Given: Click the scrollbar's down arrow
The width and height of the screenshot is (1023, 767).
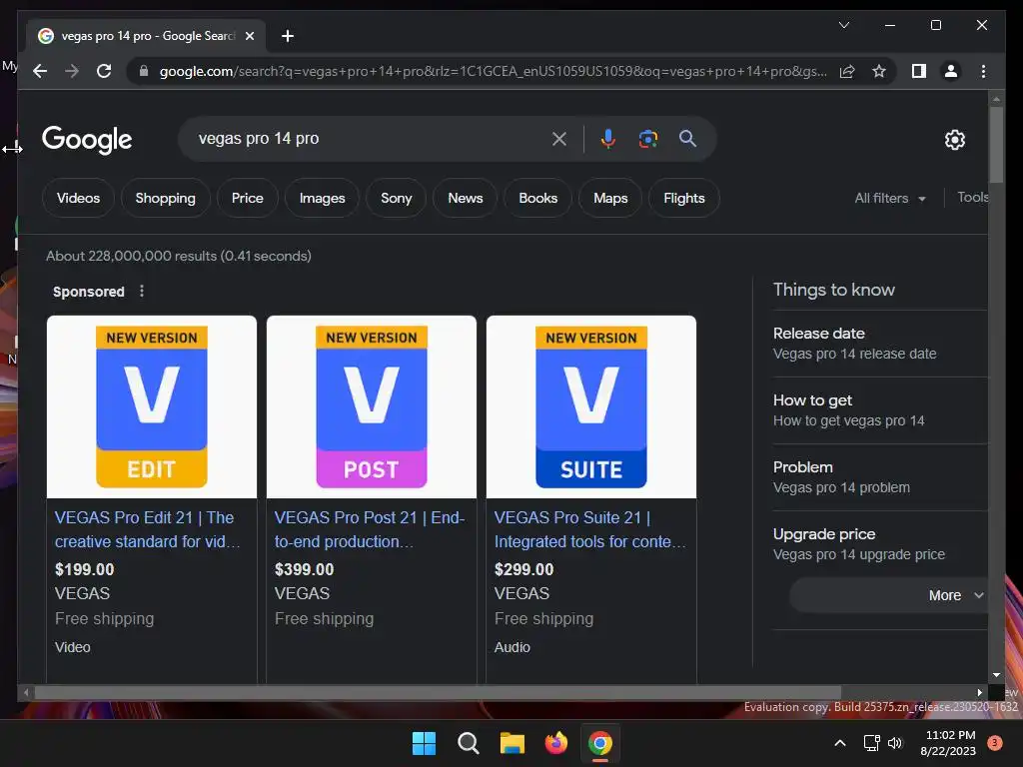Looking at the screenshot, I should click(996, 675).
